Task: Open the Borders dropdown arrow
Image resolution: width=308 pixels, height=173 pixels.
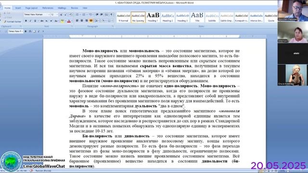Action: 112,21
